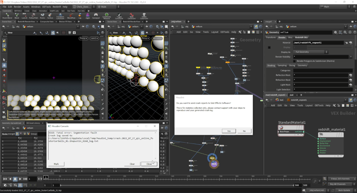The width and height of the screenshot is (357, 193).
Task: Click the Delete Constraint trash icon
Action: pyautogui.click(x=144, y=15)
